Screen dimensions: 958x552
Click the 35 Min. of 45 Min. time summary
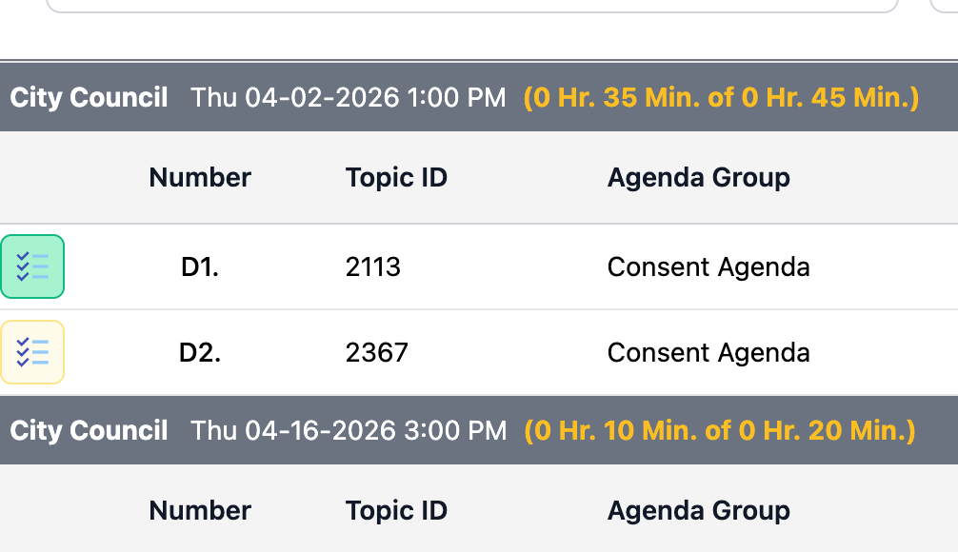(x=721, y=97)
